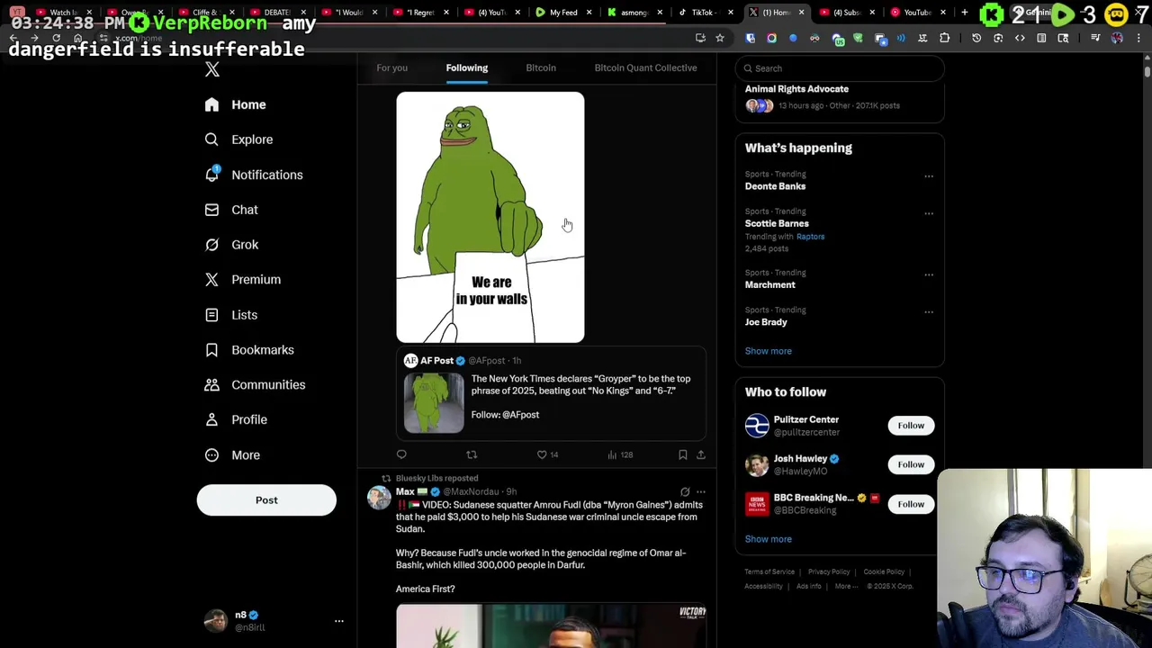Open a new browser tab with plus
Screen dimensions: 1152x648
[964, 13]
